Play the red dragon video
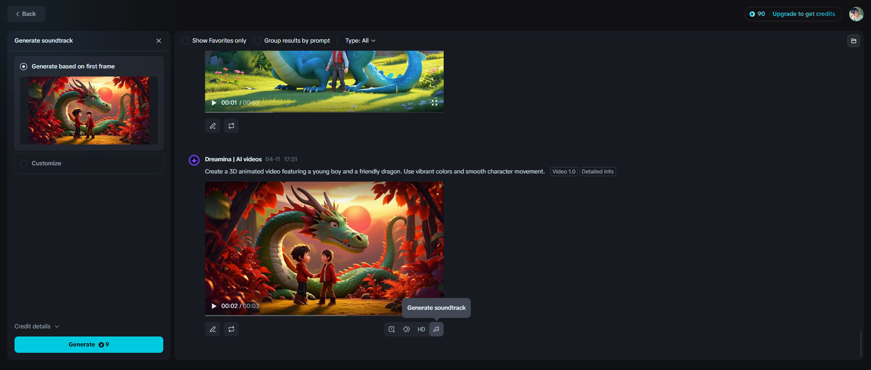The height and width of the screenshot is (370, 871). click(x=214, y=306)
